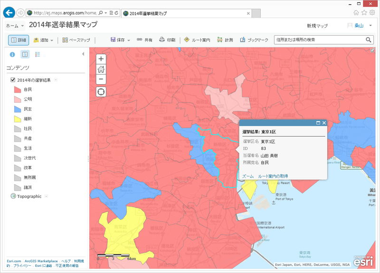Open the ホーム menu
The image size is (380, 273).
(x=14, y=26)
